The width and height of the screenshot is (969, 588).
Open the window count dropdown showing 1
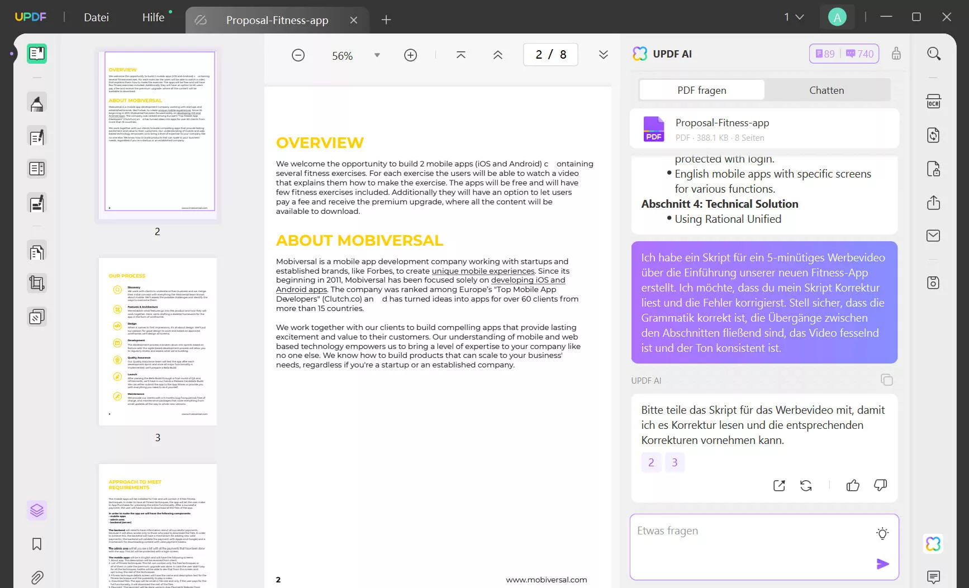pos(794,17)
